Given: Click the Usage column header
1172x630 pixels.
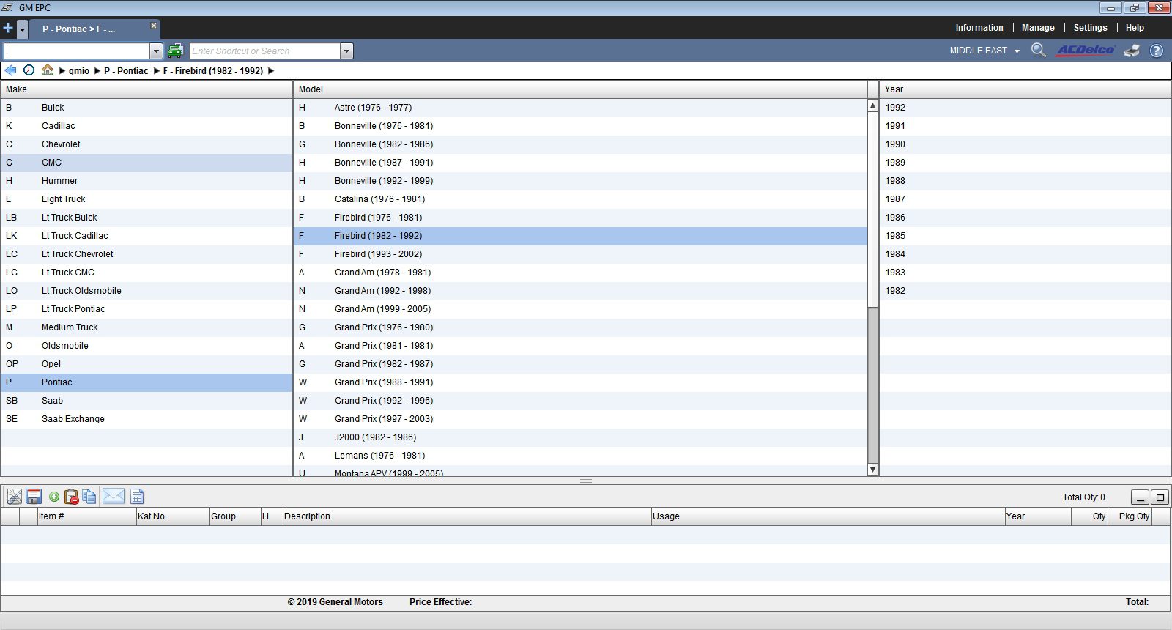Looking at the screenshot, I should (828, 516).
